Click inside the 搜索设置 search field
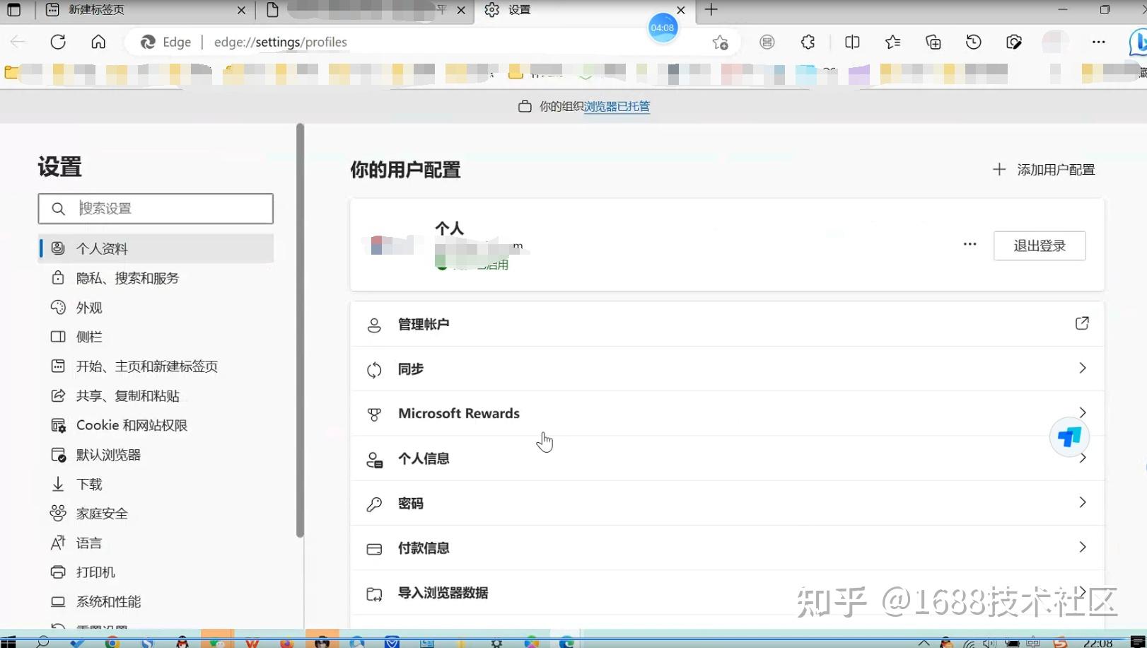 tap(156, 208)
